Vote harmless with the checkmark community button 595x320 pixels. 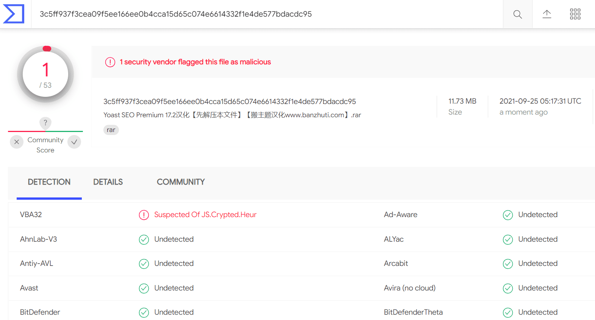point(74,142)
